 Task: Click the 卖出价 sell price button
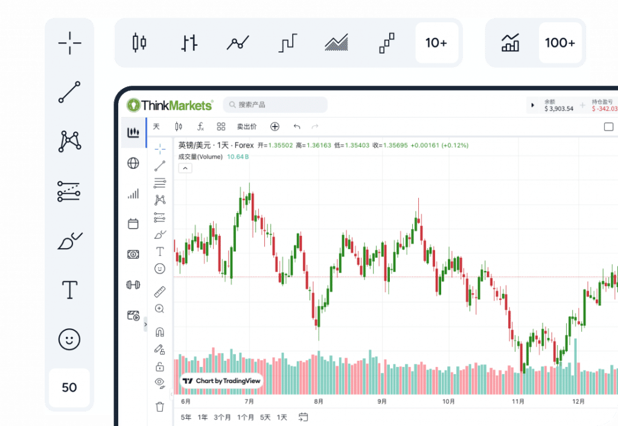[x=247, y=126]
